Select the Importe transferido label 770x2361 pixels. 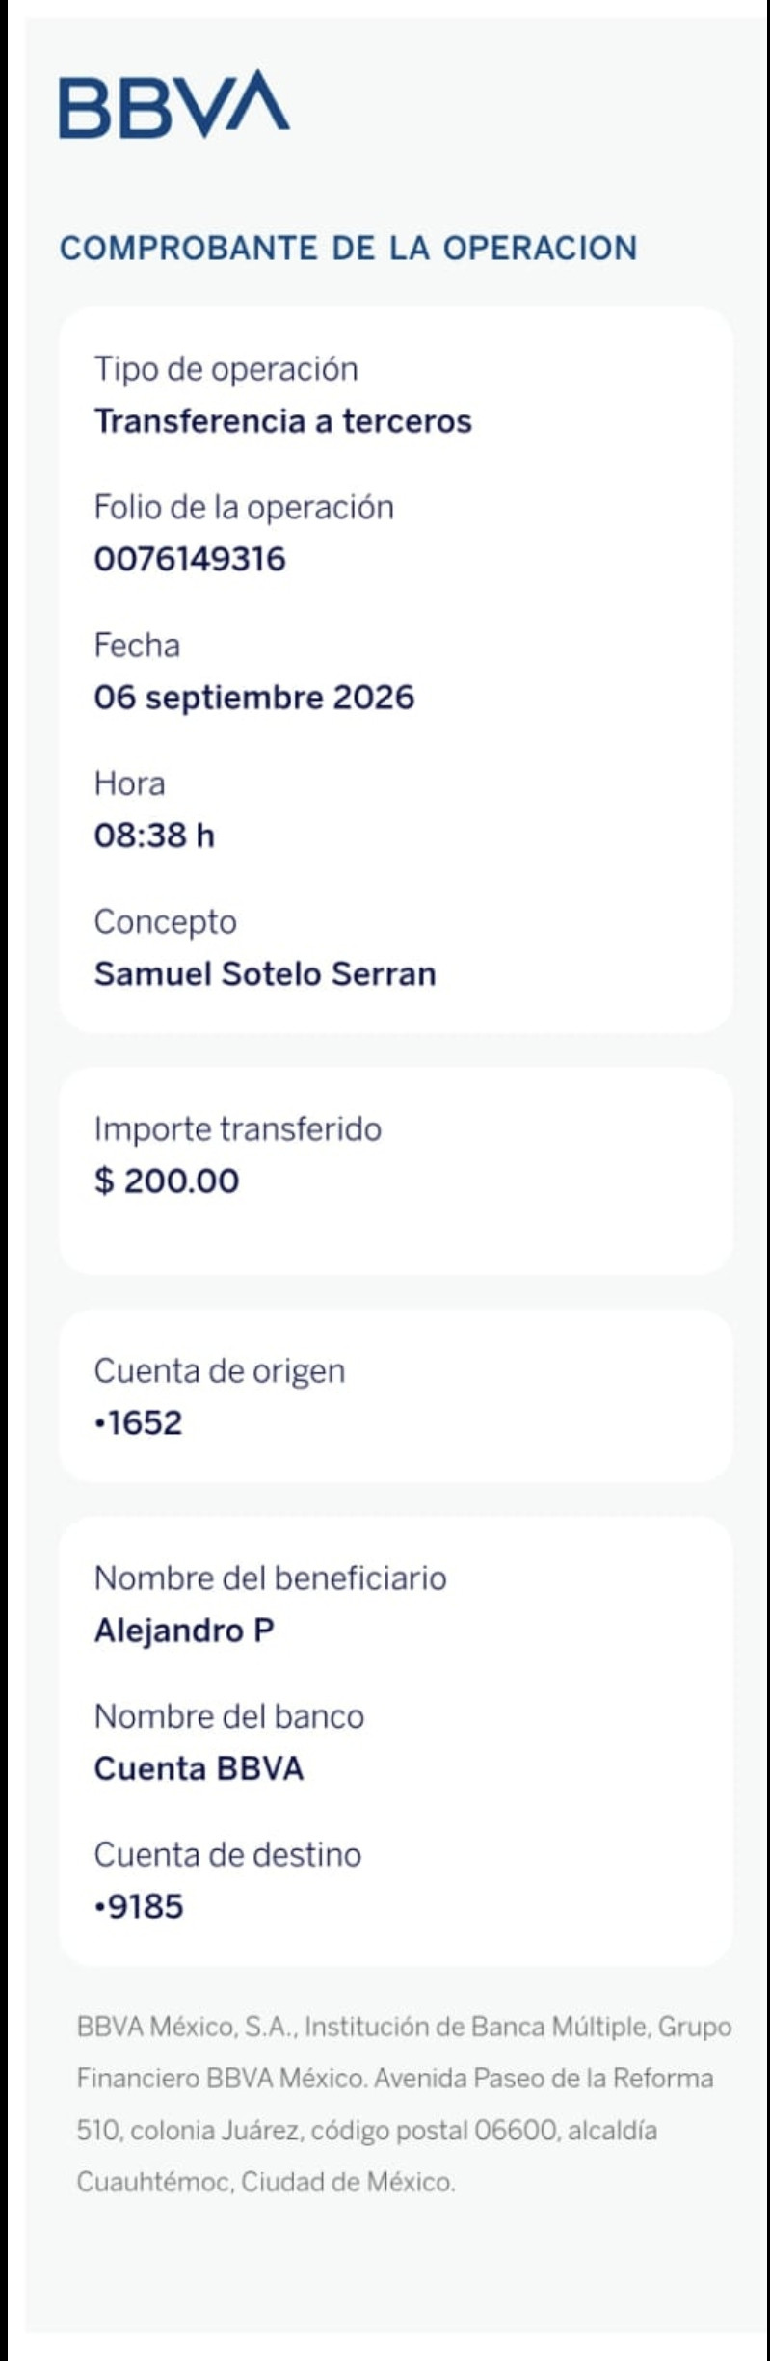tap(237, 1129)
